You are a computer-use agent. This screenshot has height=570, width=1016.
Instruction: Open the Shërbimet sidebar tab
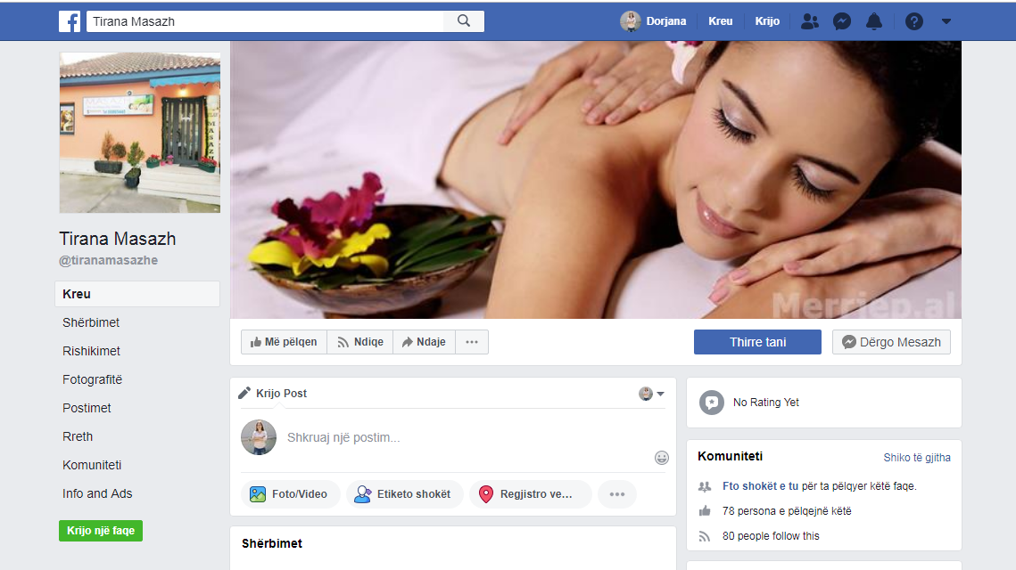pyautogui.click(x=91, y=322)
